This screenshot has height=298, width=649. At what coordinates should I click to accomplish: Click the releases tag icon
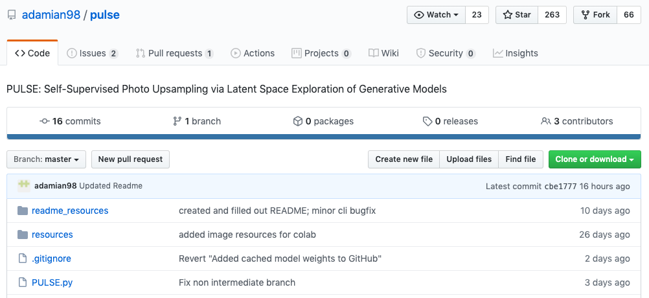(x=427, y=121)
